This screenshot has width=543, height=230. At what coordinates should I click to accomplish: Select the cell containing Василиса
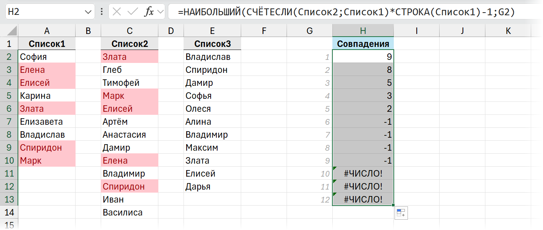tap(129, 212)
